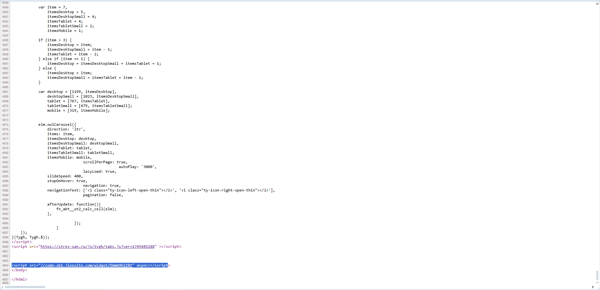Click the line "direction: 'ltr',"
This screenshot has height=290, width=600.
pos(66,129)
